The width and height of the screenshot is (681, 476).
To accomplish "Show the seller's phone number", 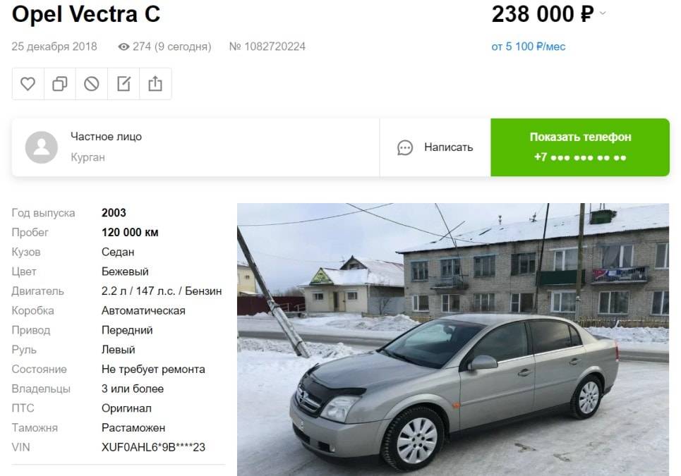I will pos(580,147).
